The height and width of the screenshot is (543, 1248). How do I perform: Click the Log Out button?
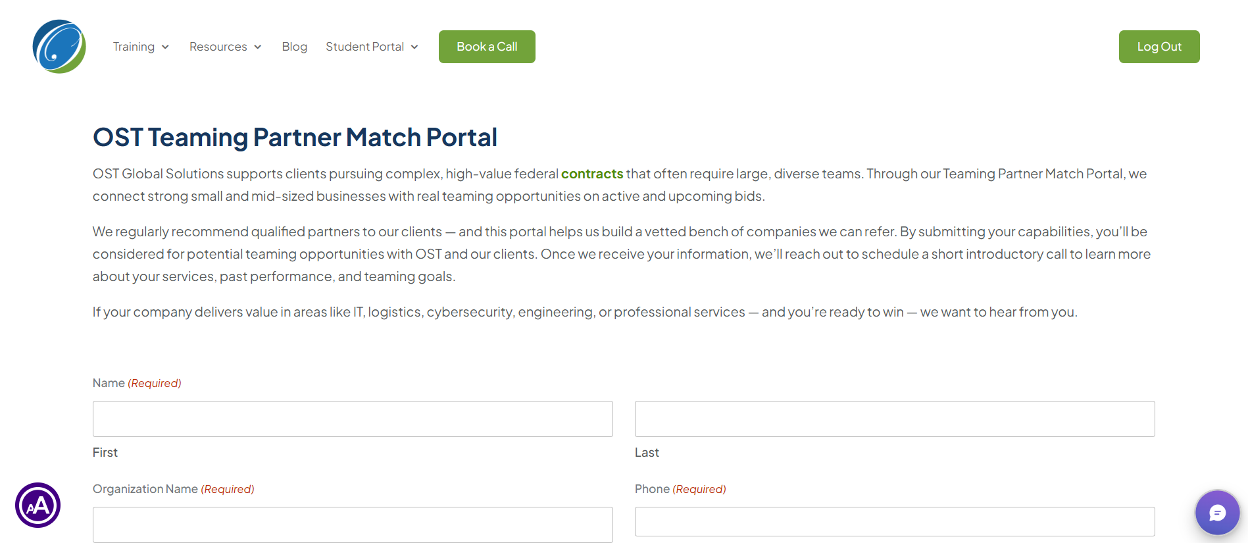1159,47
